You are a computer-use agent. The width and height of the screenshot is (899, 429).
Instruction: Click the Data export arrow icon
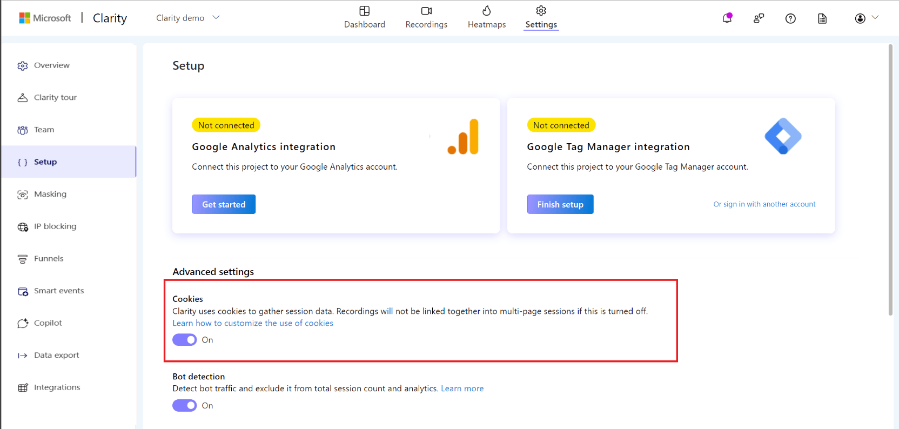click(x=23, y=356)
